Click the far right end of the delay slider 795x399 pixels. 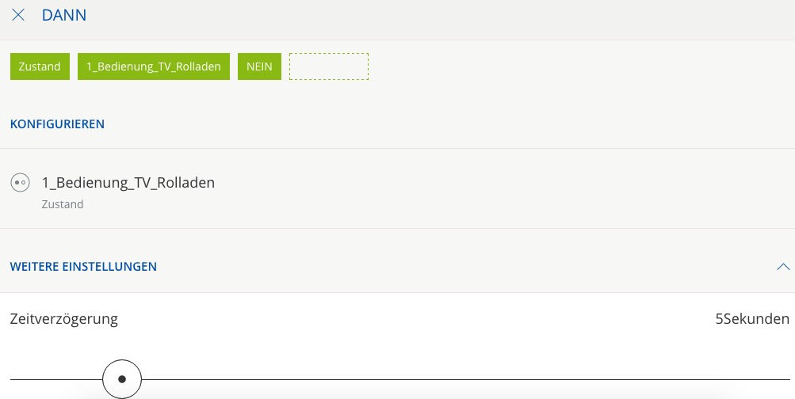point(787,379)
